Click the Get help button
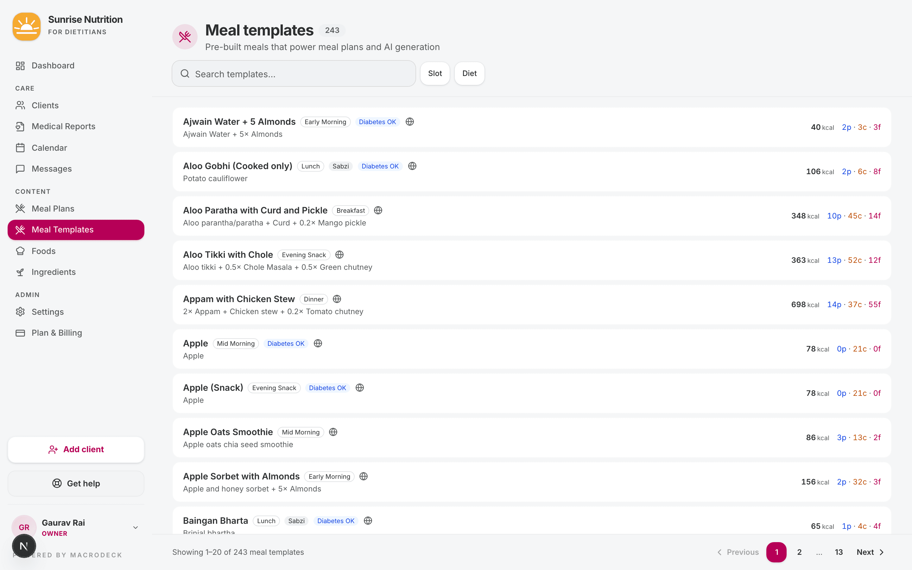Viewport: 912px width, 570px height. point(76,483)
